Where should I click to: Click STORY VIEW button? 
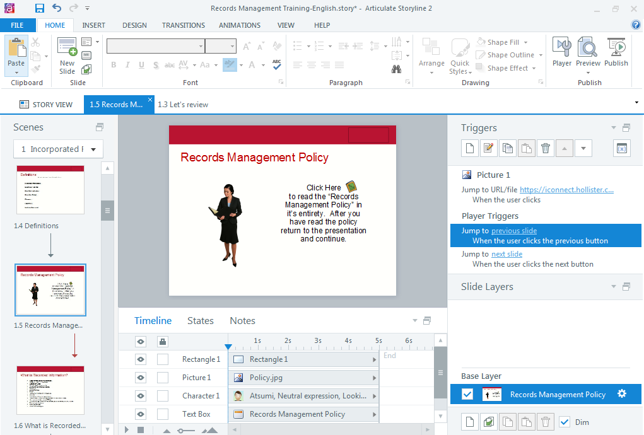click(46, 105)
